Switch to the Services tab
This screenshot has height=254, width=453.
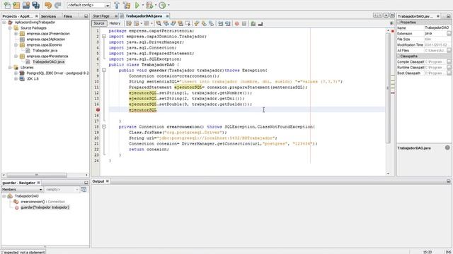(48, 16)
